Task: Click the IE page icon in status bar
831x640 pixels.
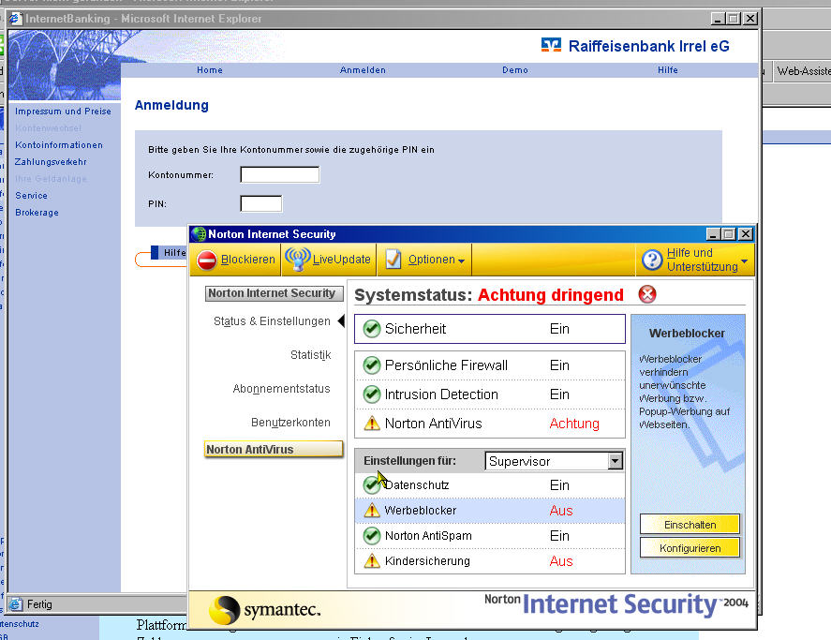Action: tap(16, 604)
